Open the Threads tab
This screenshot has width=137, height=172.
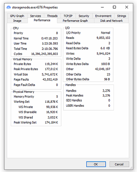point(52,16)
